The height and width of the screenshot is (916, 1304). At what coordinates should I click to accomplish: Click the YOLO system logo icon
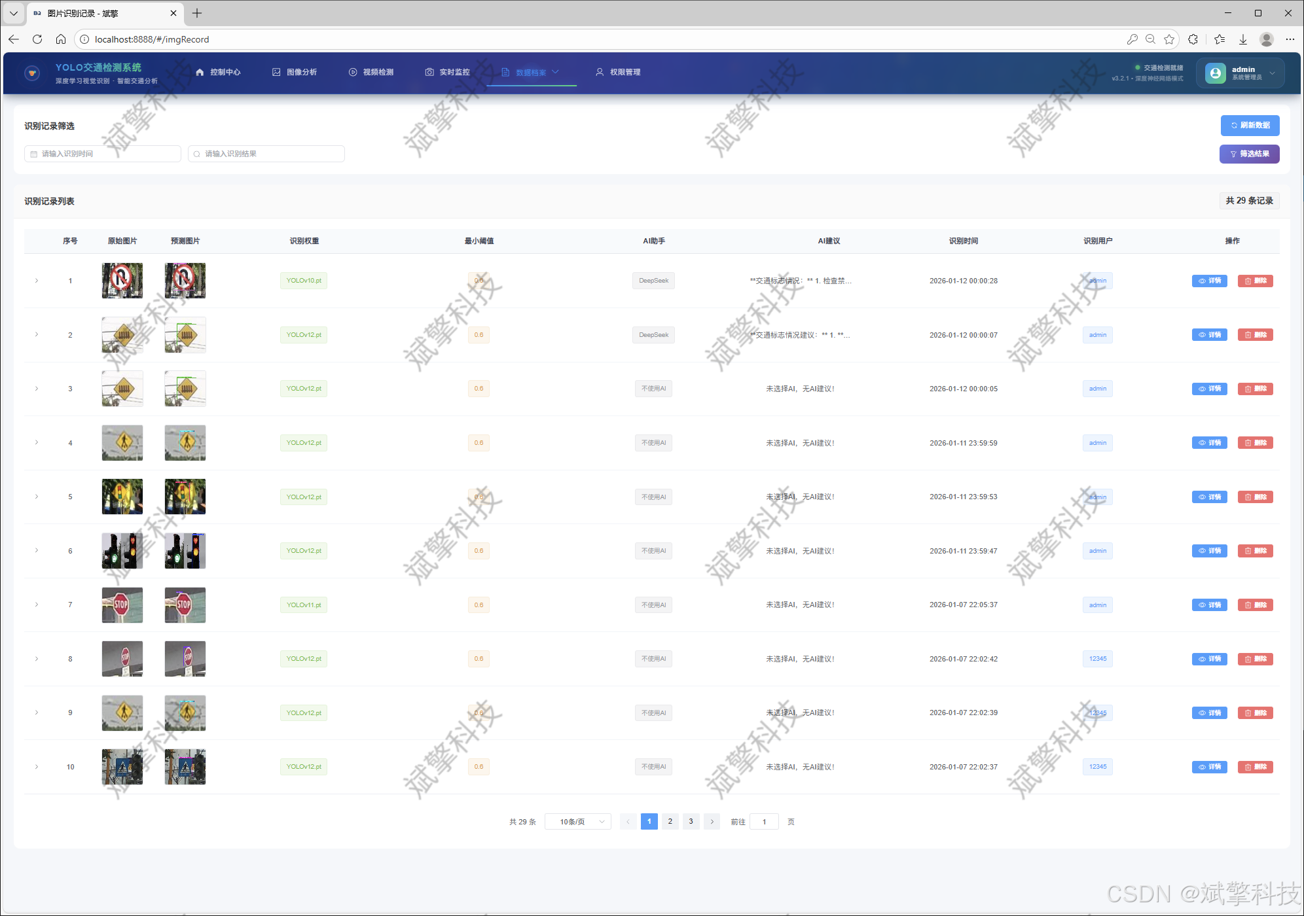point(32,73)
